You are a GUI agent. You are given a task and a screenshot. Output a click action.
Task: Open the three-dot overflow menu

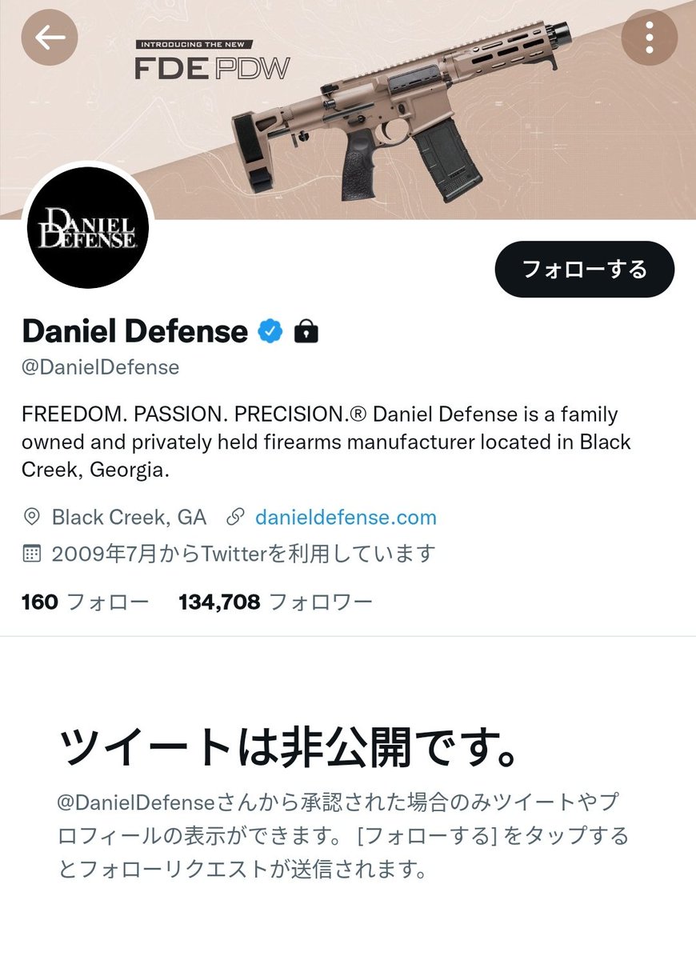pyautogui.click(x=650, y=37)
